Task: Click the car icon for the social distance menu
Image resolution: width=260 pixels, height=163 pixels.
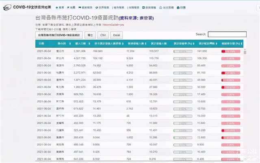Action: click(x=160, y=8)
